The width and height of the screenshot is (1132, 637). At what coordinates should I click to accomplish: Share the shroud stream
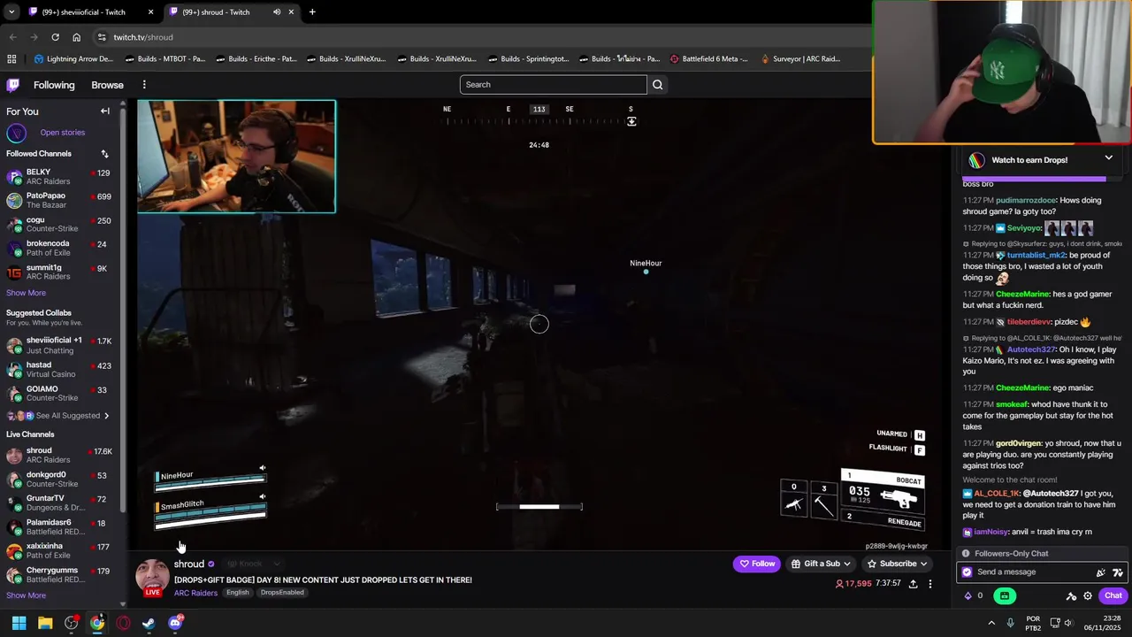coord(913,584)
